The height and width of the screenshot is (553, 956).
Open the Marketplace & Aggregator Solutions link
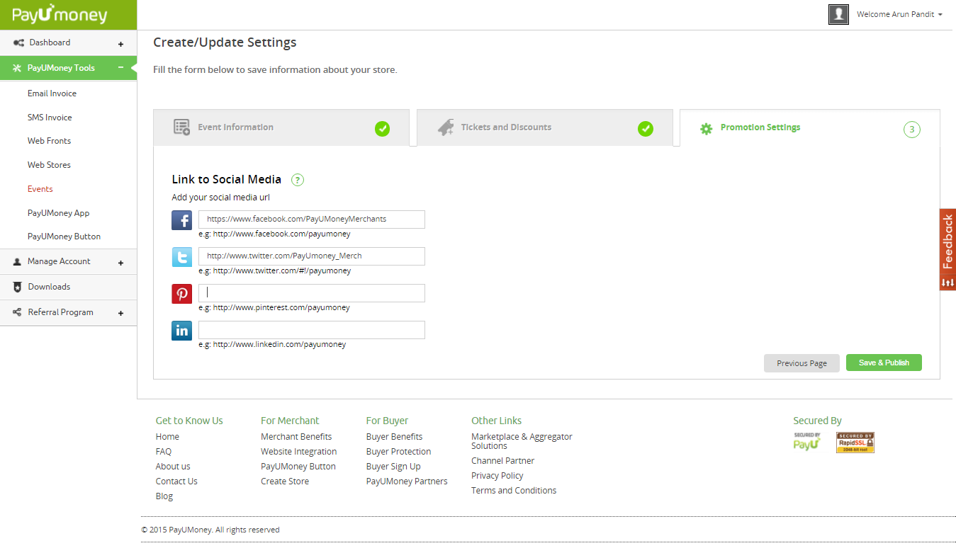(522, 441)
